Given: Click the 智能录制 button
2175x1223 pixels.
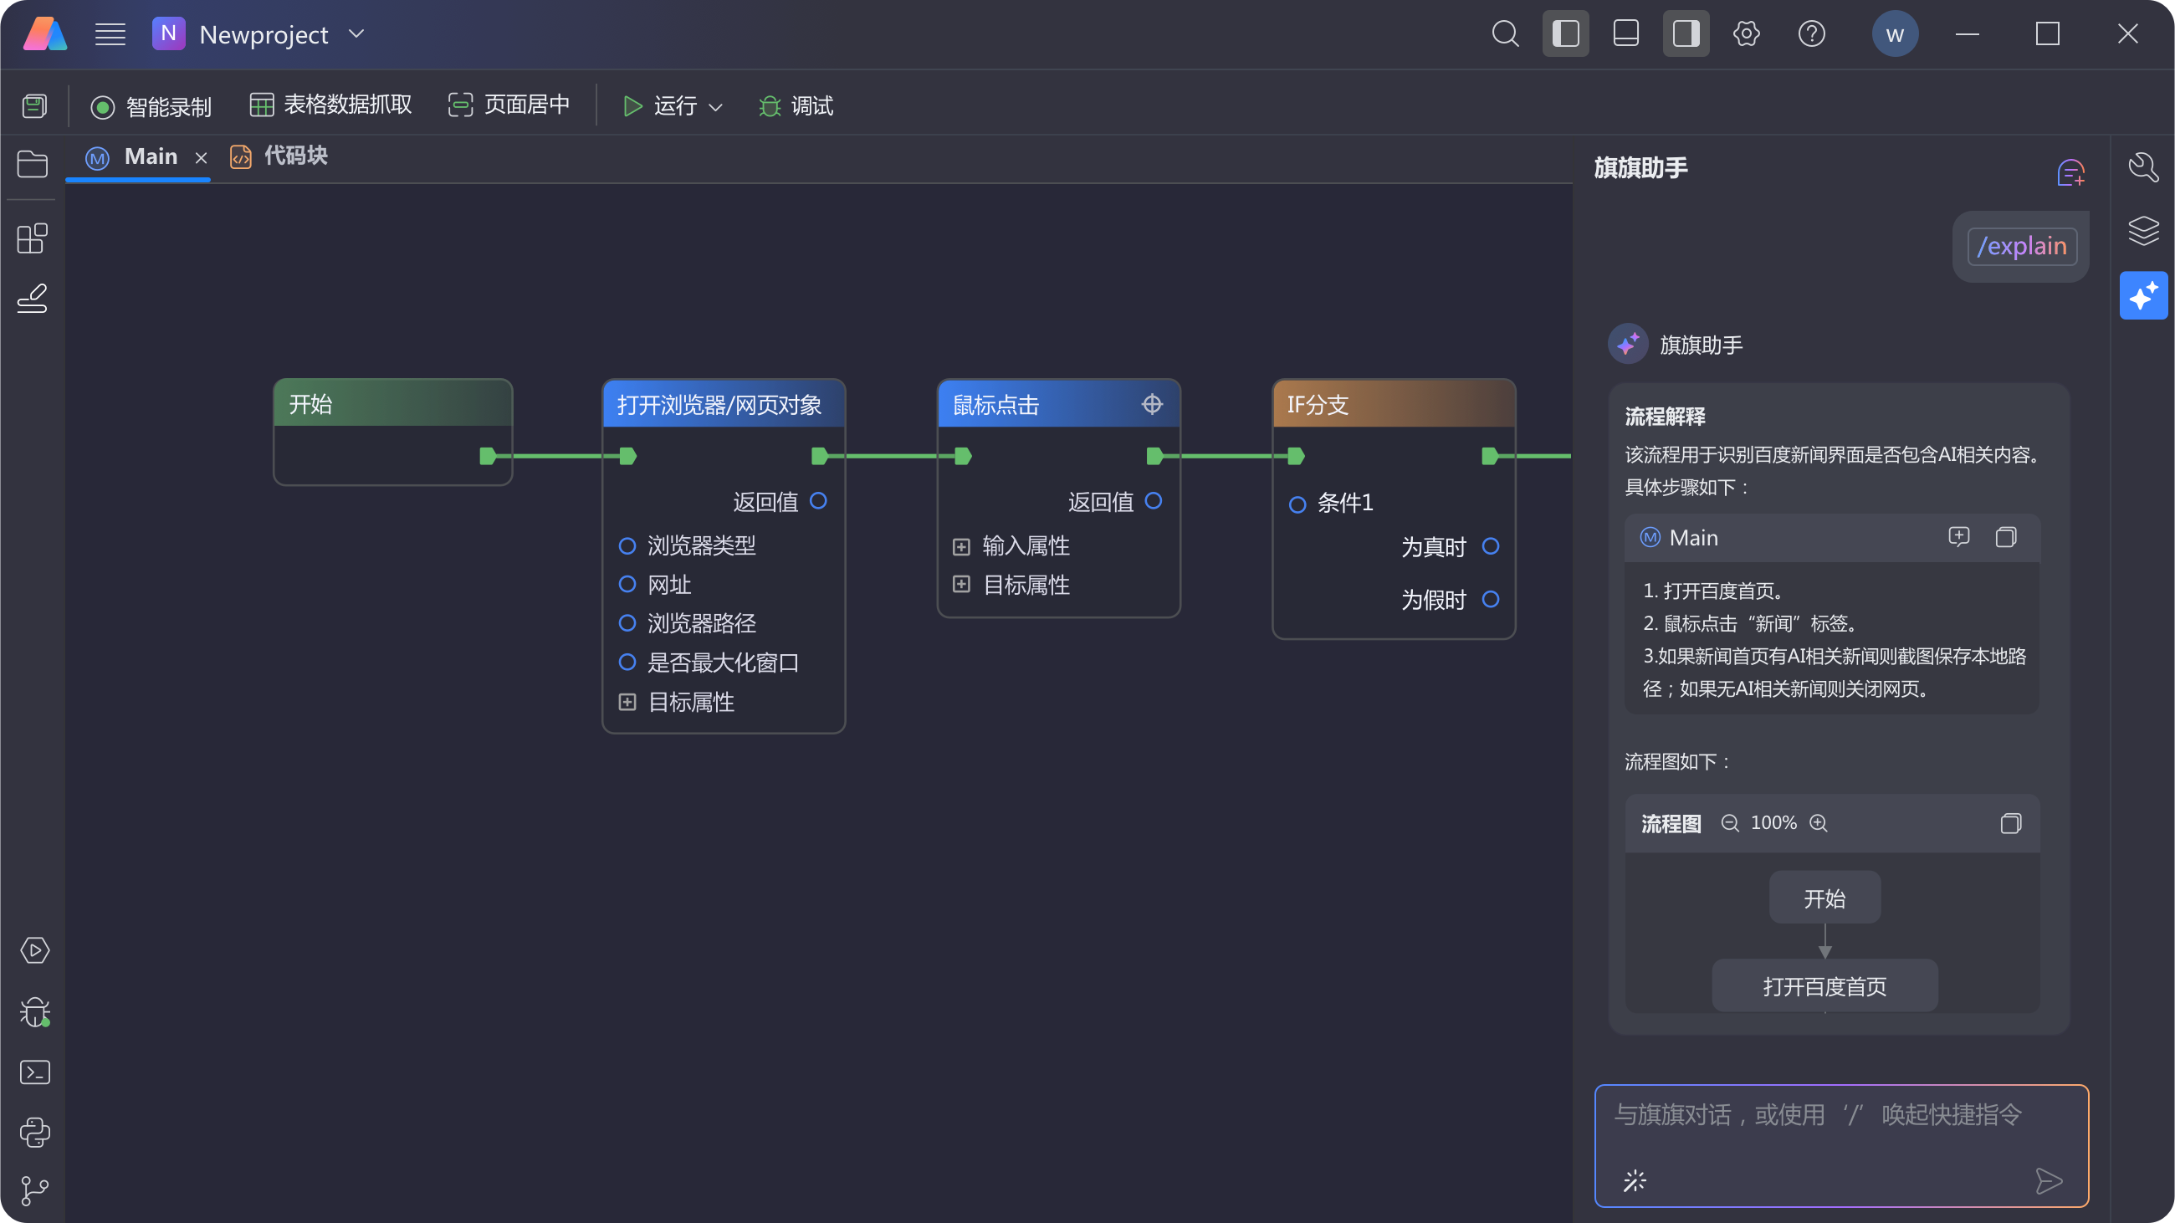Looking at the screenshot, I should click(x=151, y=106).
